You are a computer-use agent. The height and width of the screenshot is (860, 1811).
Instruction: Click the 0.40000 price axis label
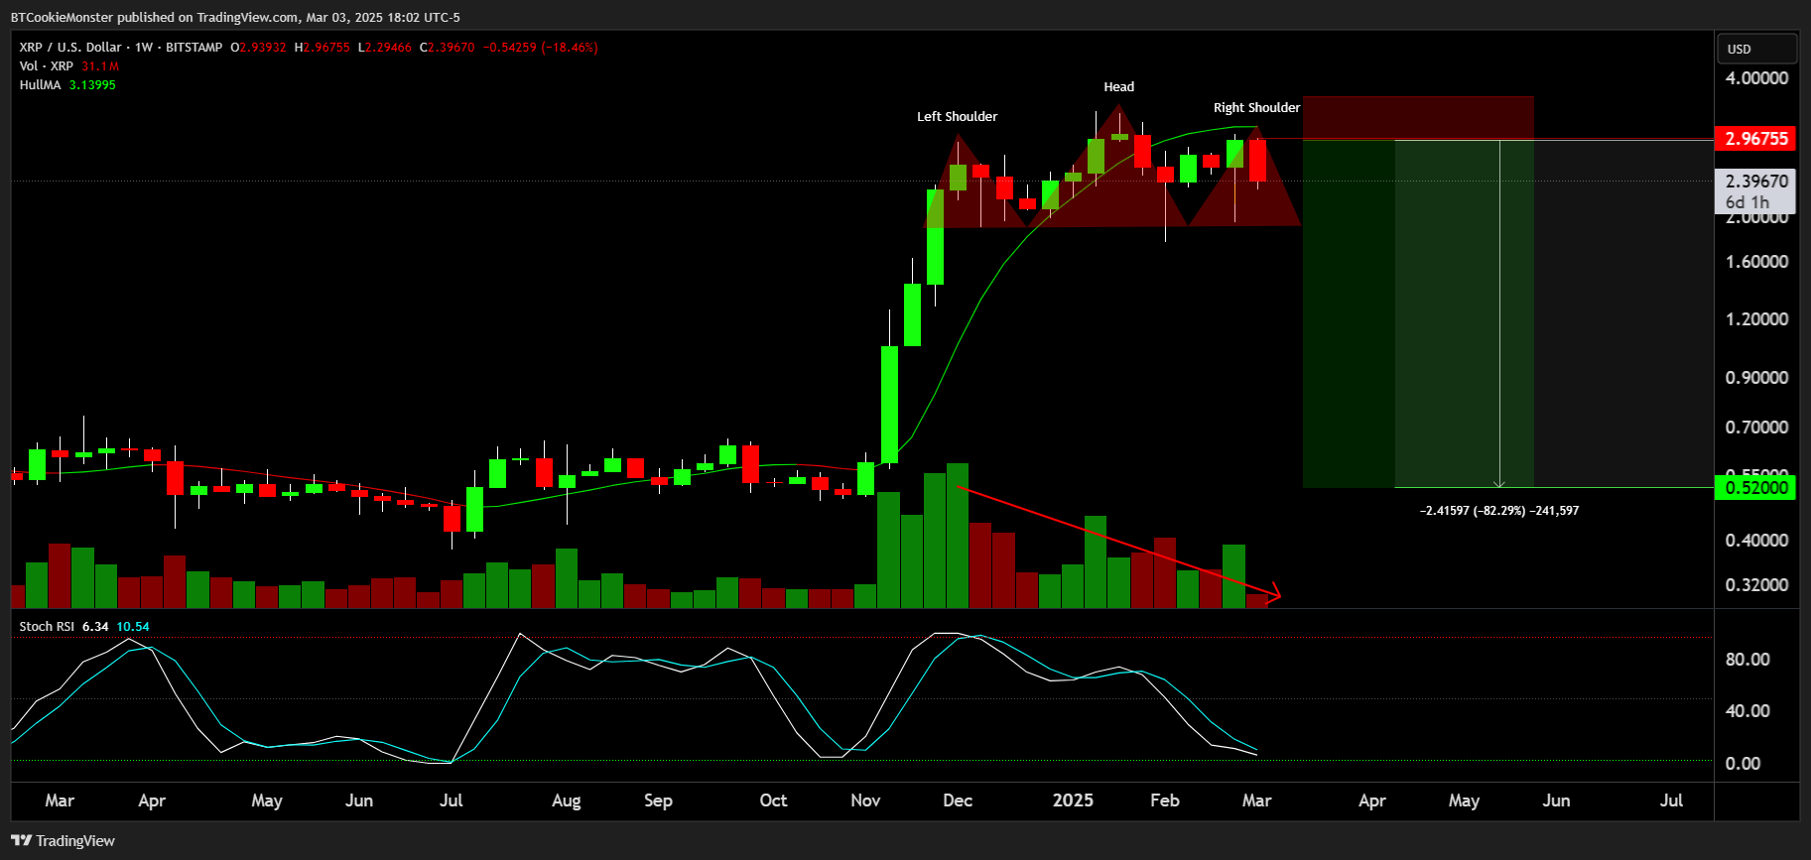pyautogui.click(x=1756, y=540)
